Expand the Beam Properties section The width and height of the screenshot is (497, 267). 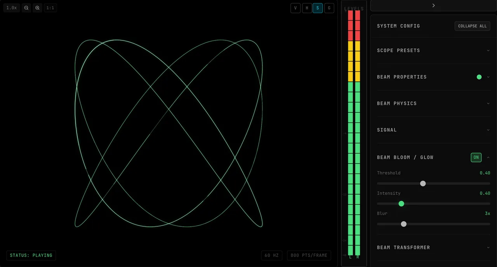click(434, 77)
